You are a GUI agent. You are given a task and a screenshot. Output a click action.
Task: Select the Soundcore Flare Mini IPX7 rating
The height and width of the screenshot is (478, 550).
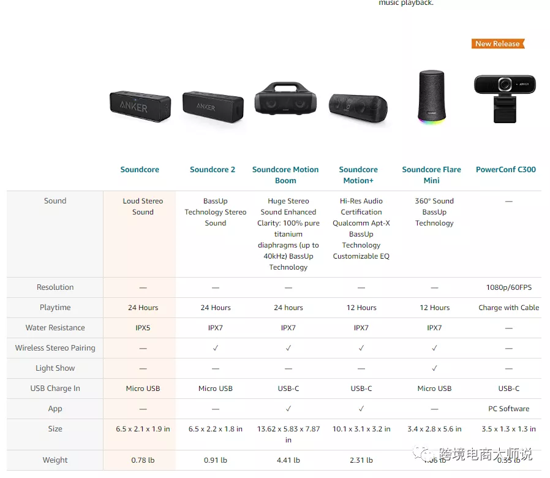coord(434,328)
